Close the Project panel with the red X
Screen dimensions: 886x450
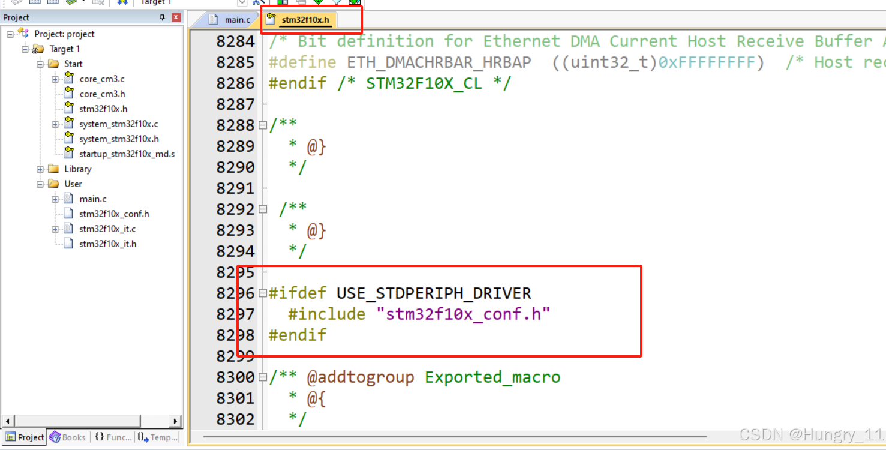176,17
